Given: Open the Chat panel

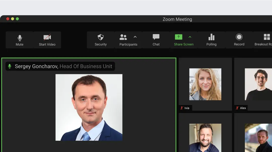Looking at the screenshot, I should [x=156, y=40].
